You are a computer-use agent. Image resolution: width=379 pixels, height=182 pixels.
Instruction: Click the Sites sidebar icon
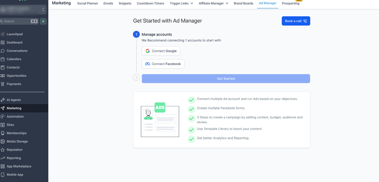pos(2,125)
